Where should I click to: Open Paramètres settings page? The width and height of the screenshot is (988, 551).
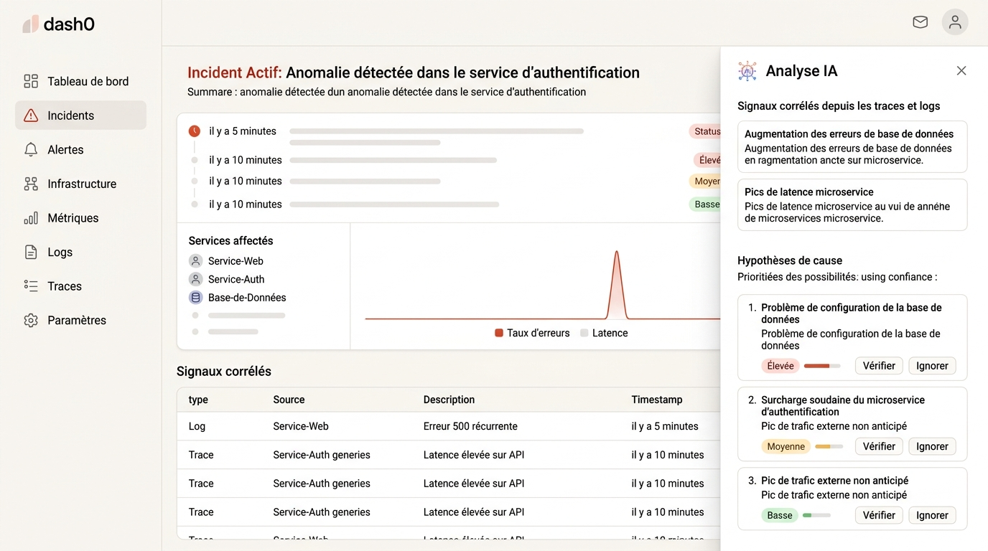click(x=80, y=320)
